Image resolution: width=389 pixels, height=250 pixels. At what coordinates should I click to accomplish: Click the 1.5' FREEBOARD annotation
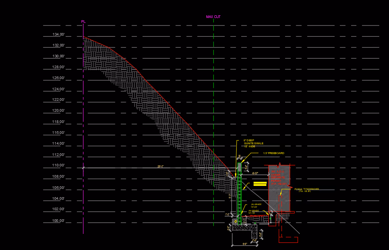click(x=273, y=153)
